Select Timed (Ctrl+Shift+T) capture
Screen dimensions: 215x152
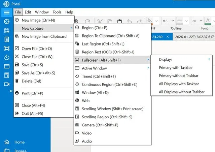(x=112, y=76)
